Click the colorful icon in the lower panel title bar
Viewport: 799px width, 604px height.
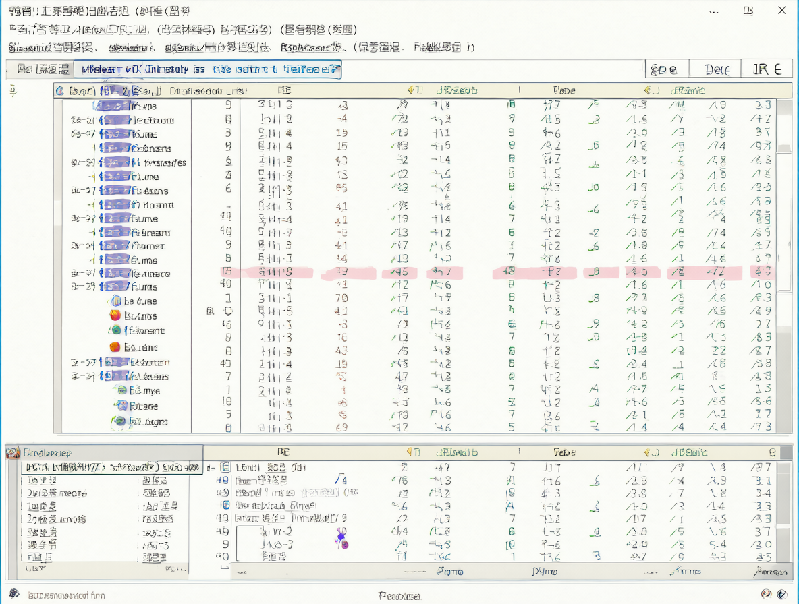point(13,452)
